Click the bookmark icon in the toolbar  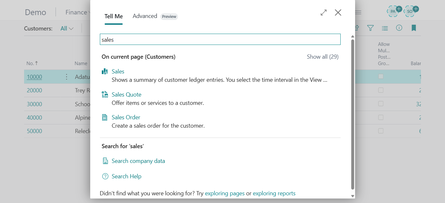click(x=414, y=28)
